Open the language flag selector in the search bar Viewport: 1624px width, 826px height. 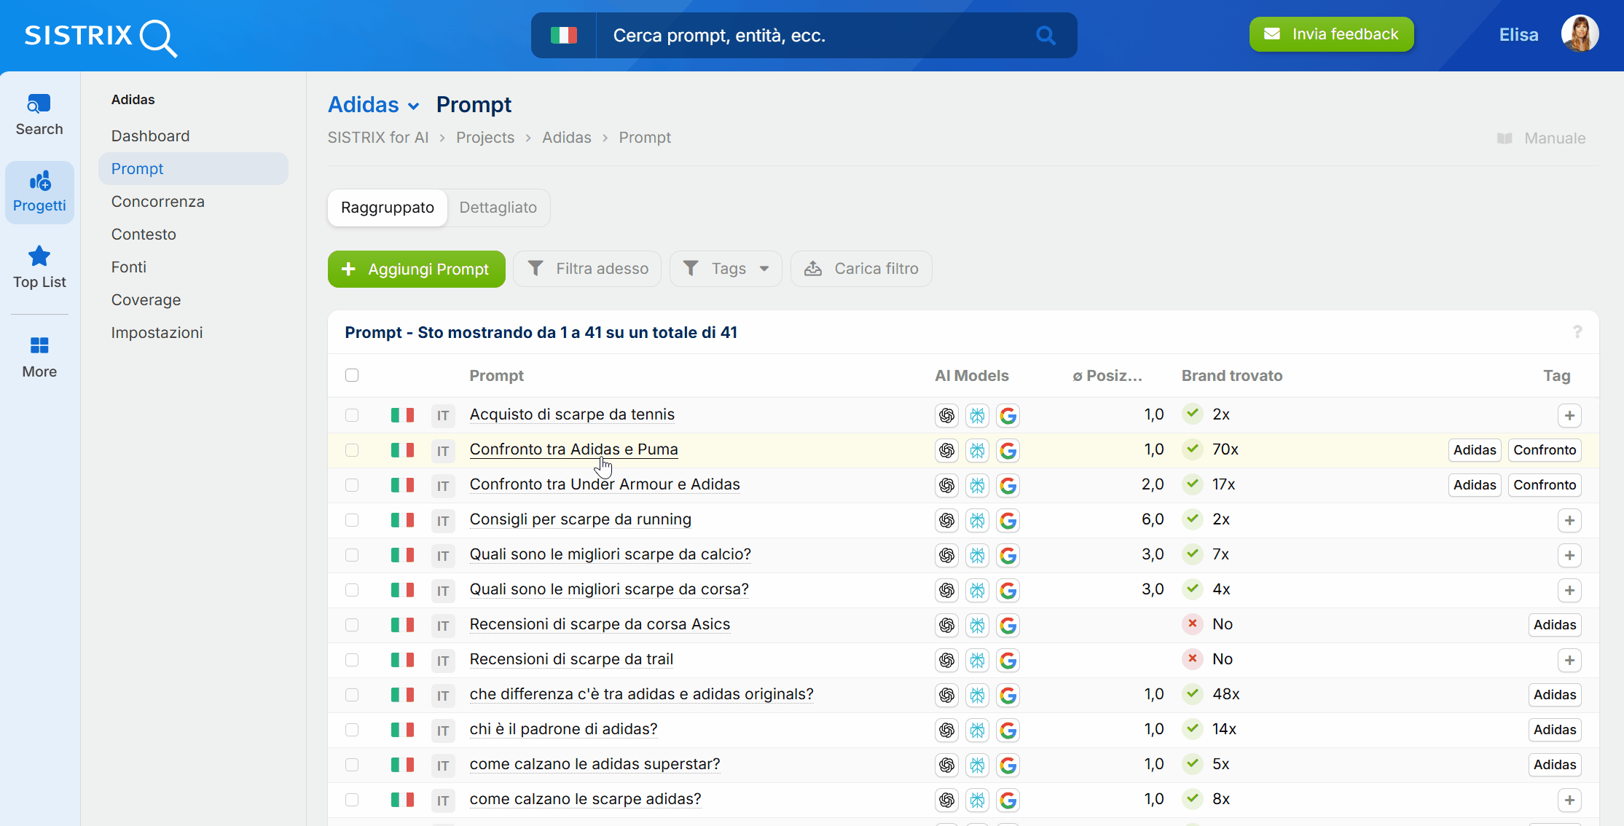(x=563, y=34)
